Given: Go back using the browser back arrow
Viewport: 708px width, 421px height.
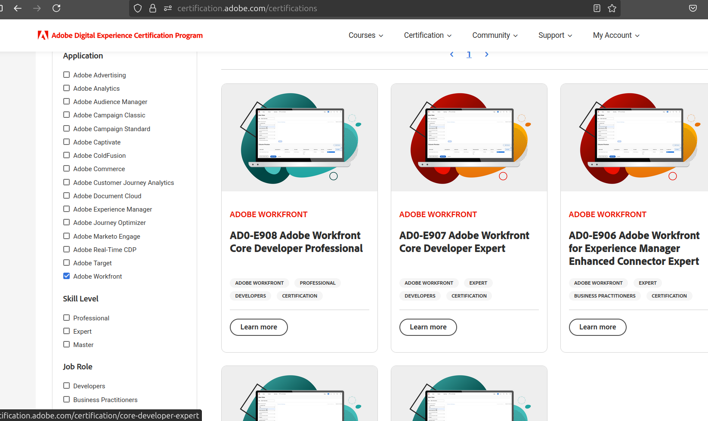Looking at the screenshot, I should coord(18,8).
